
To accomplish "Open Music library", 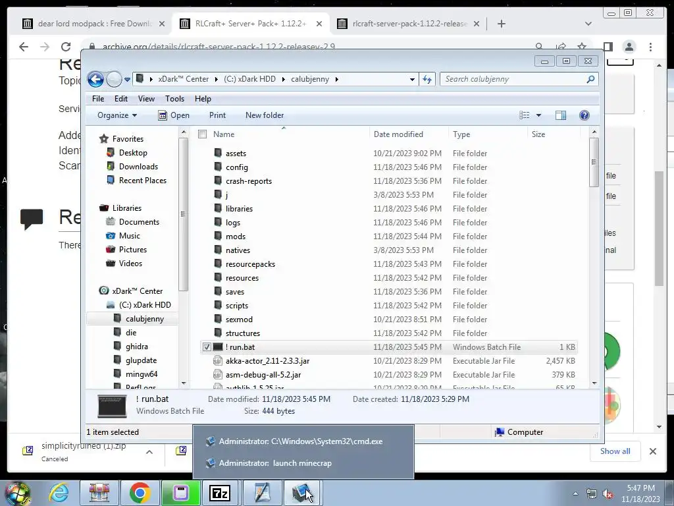I will click(x=130, y=236).
